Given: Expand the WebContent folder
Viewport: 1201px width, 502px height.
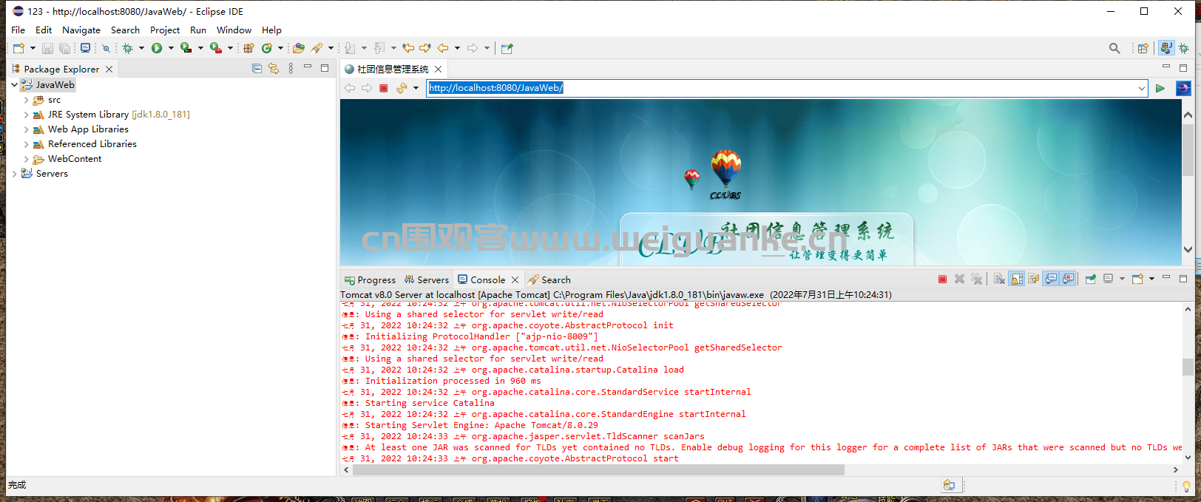Looking at the screenshot, I should pyautogui.click(x=26, y=159).
